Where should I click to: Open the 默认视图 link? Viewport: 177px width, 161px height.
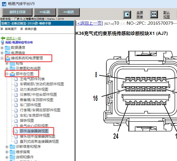[x=167, y=15]
